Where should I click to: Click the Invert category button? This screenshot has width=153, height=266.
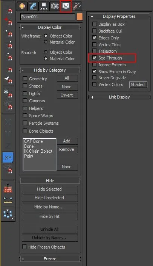[67, 95]
